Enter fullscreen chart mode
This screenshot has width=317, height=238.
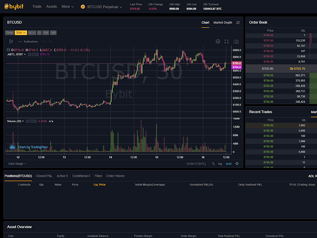point(227,42)
